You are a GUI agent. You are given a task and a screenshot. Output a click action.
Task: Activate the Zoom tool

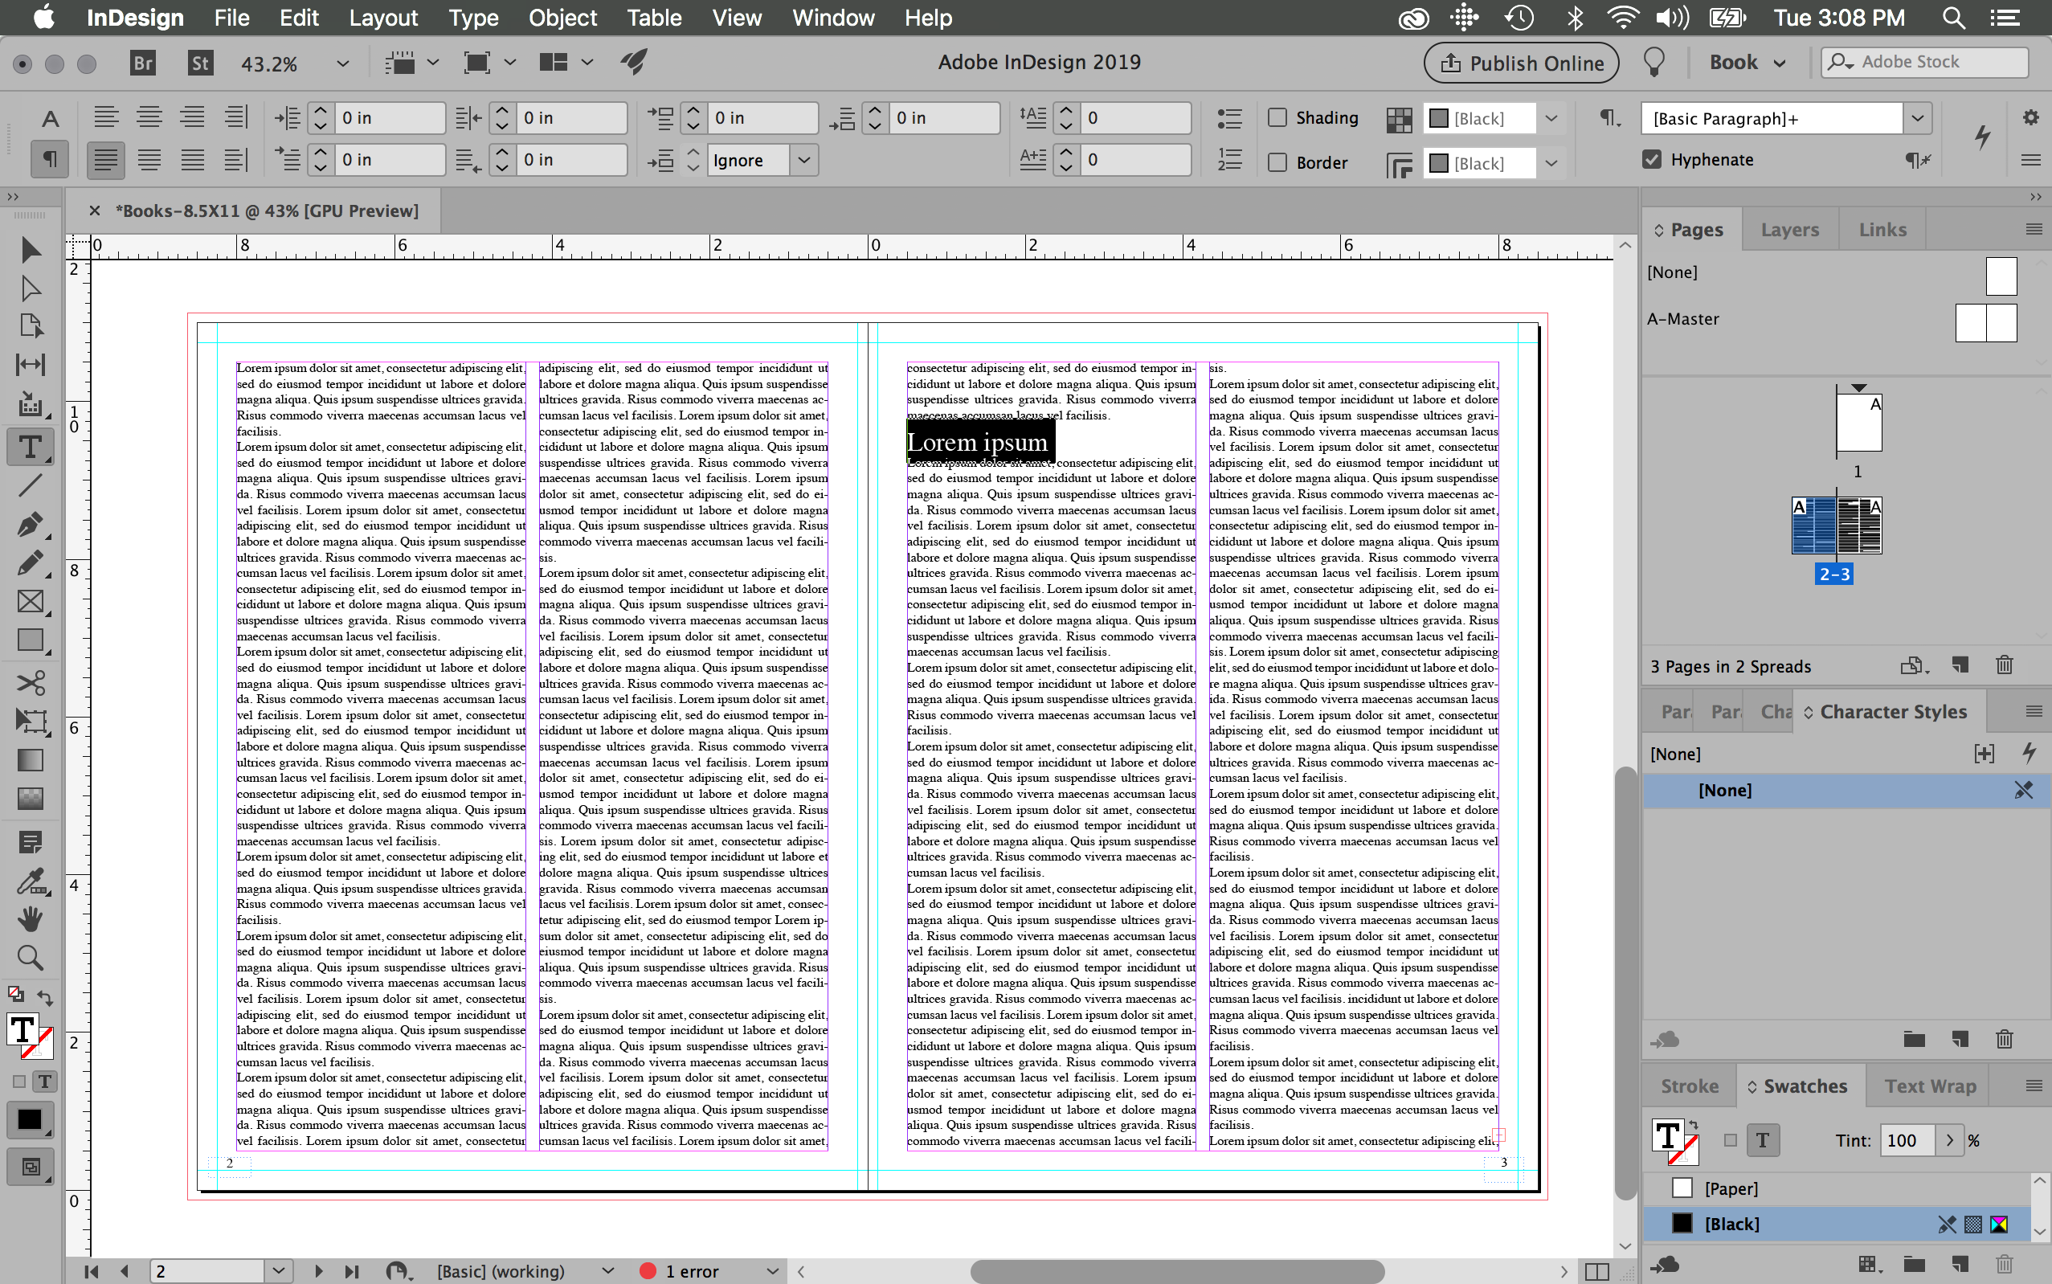tap(30, 957)
